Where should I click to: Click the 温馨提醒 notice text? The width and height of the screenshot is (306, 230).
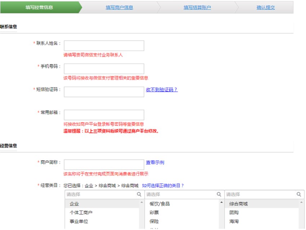tap(111, 131)
